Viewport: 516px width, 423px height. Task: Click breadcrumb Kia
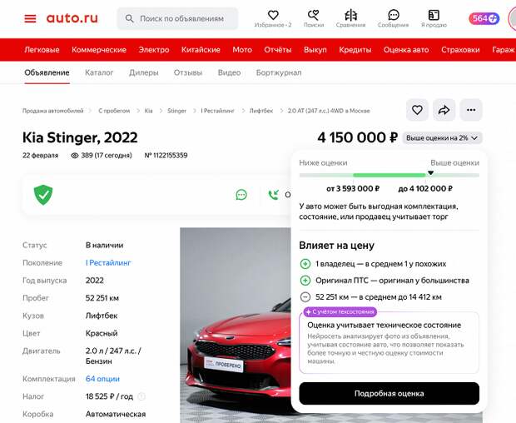point(149,111)
